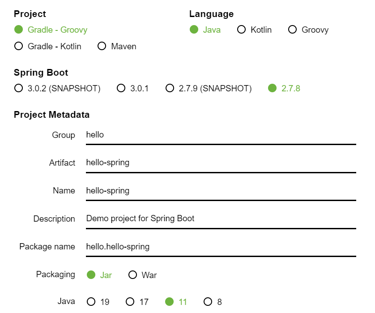
Task: Edit the Description field
Action: [221, 219]
